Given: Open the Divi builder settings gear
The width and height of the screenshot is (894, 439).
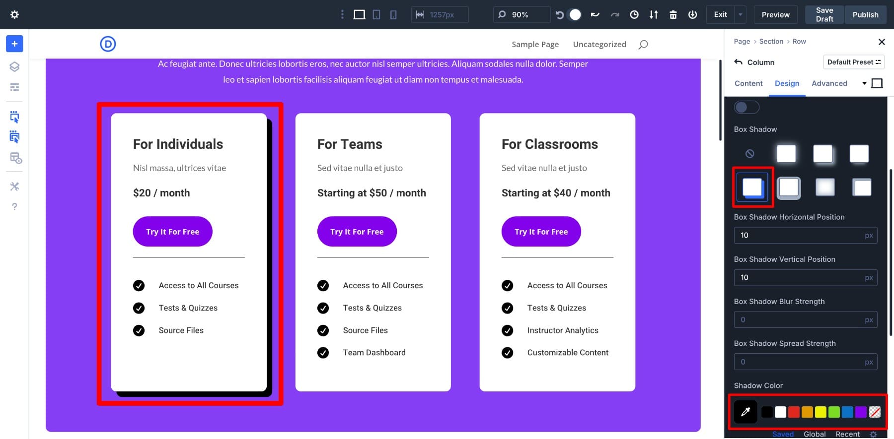Looking at the screenshot, I should point(14,14).
